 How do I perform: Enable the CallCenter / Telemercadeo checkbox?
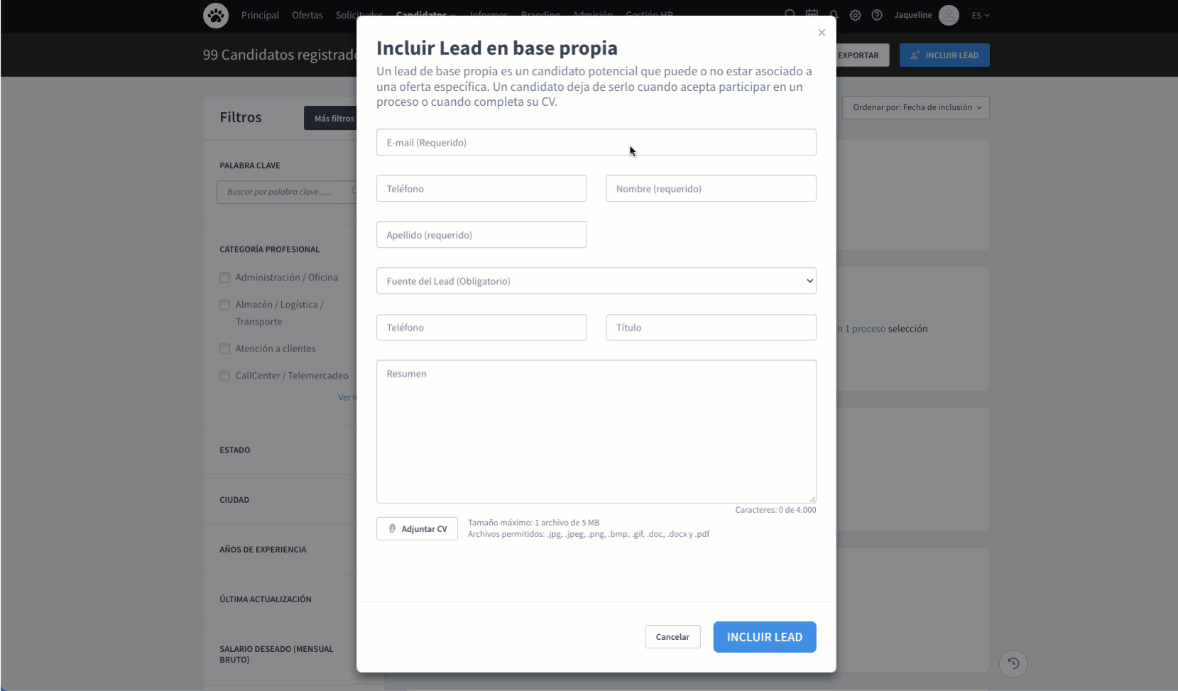click(225, 376)
